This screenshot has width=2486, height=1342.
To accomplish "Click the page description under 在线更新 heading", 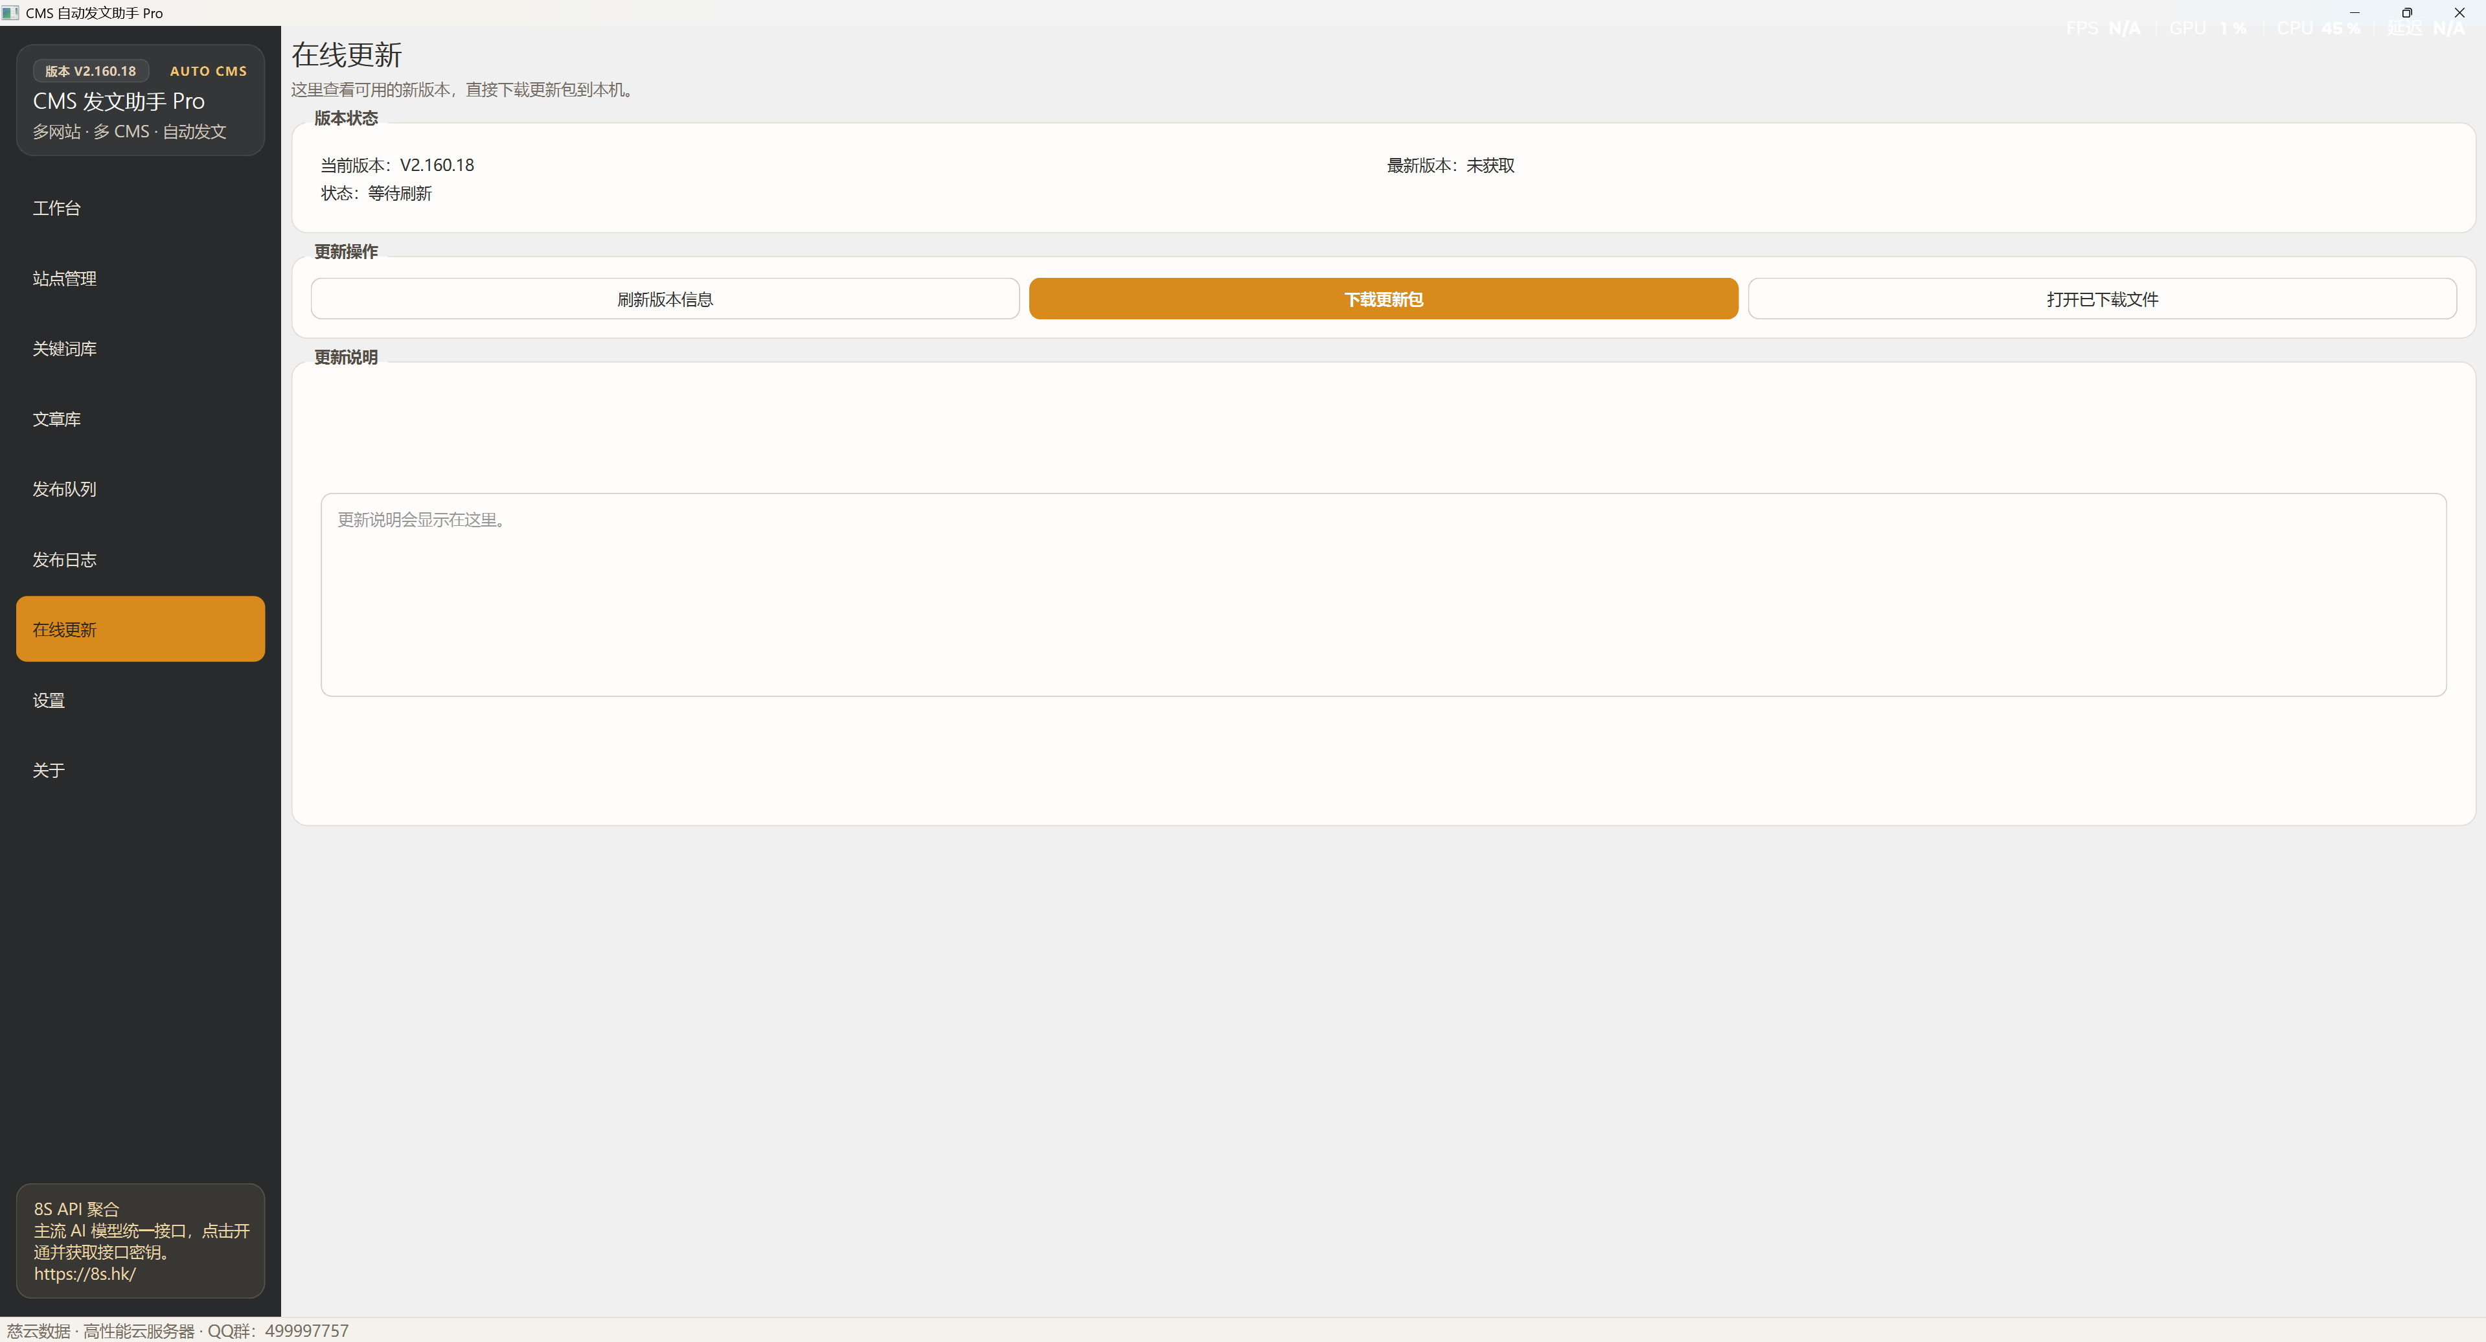I will (463, 90).
